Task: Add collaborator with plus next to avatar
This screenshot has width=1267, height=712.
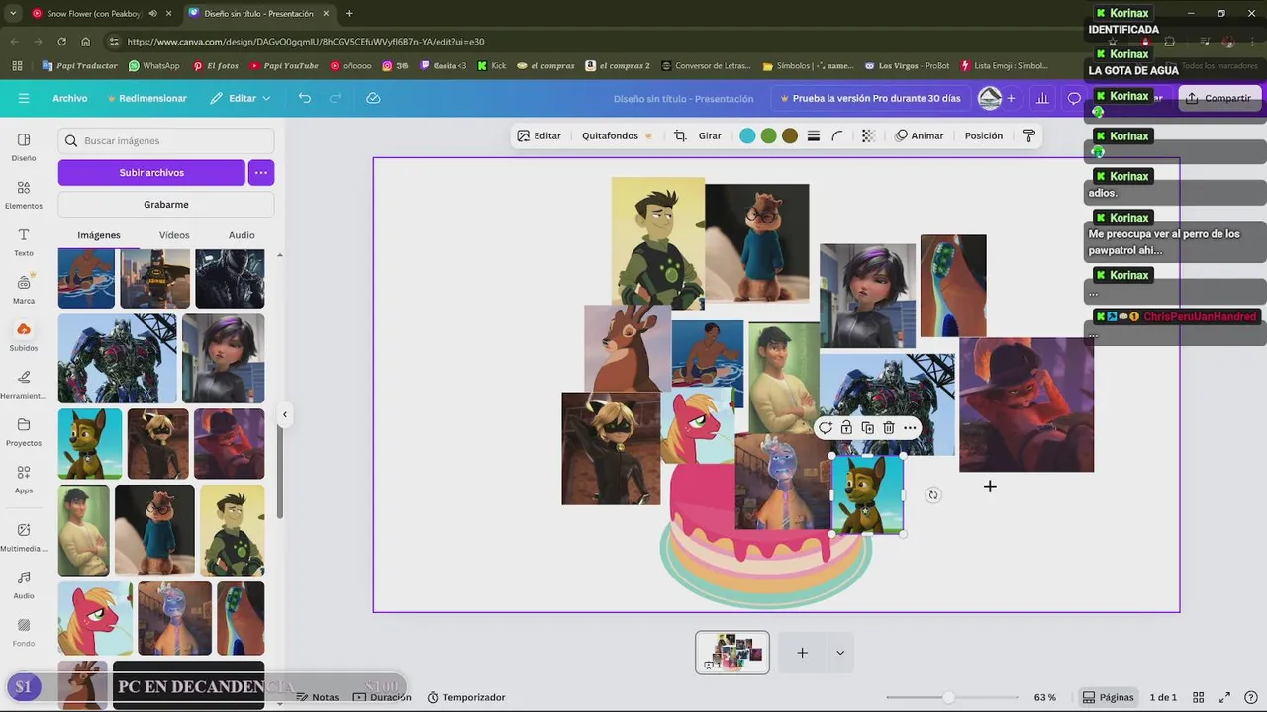Action: click(1011, 98)
